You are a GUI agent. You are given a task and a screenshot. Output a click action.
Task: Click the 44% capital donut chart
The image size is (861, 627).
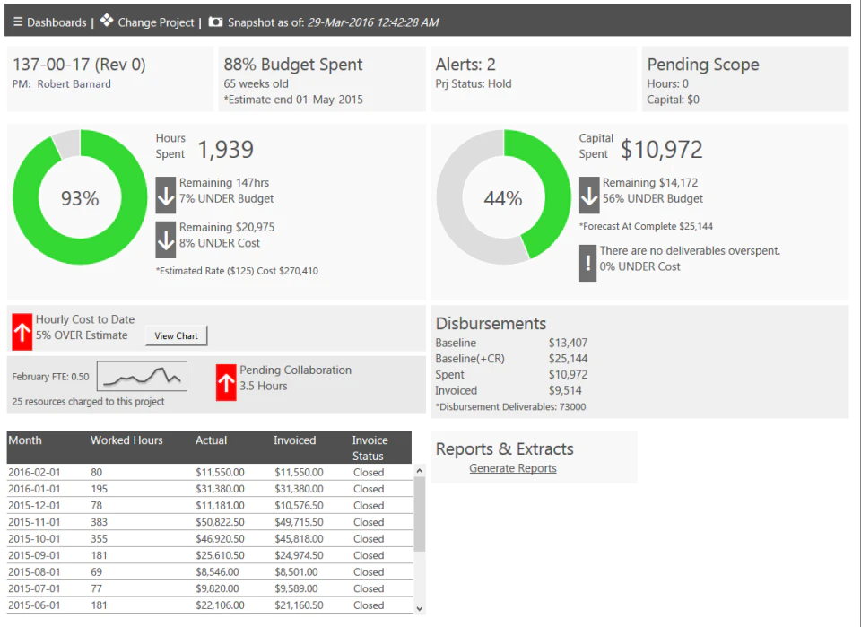tap(503, 197)
